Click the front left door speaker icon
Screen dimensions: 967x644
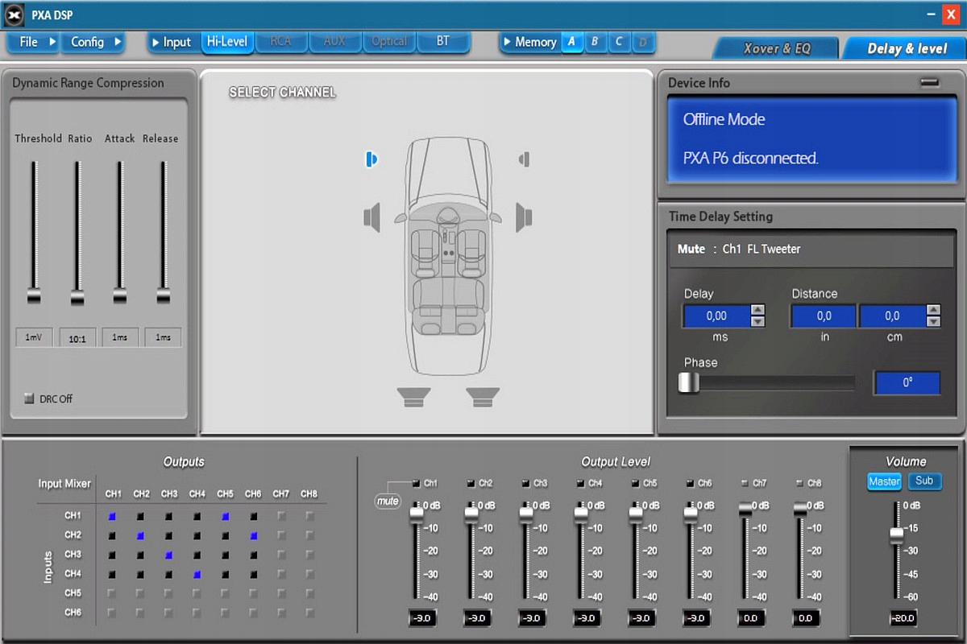coord(371,217)
